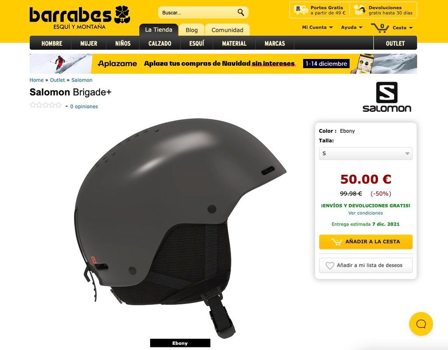Expand the Ayuda dropdown
Image resolution: width=448 pixels, height=350 pixels.
(x=352, y=28)
